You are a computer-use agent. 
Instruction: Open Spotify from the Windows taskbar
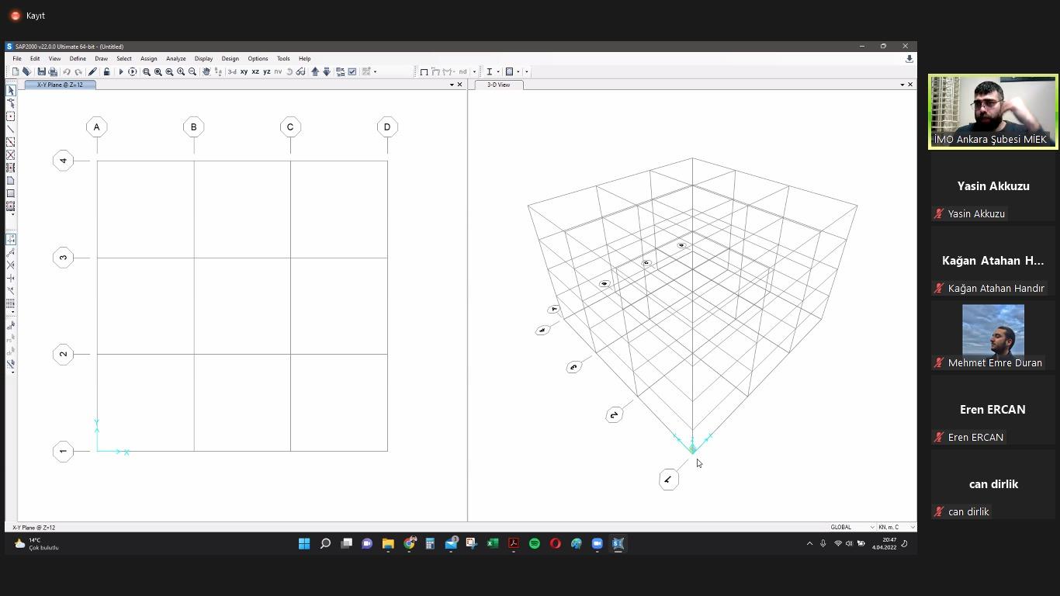click(534, 543)
